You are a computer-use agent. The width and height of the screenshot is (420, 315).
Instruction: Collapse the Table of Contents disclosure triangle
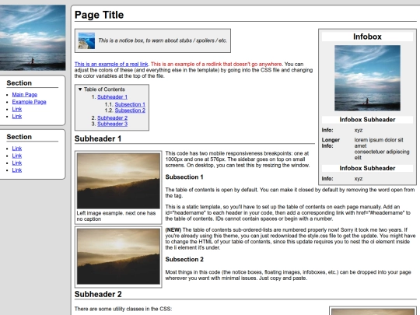[x=80, y=89]
